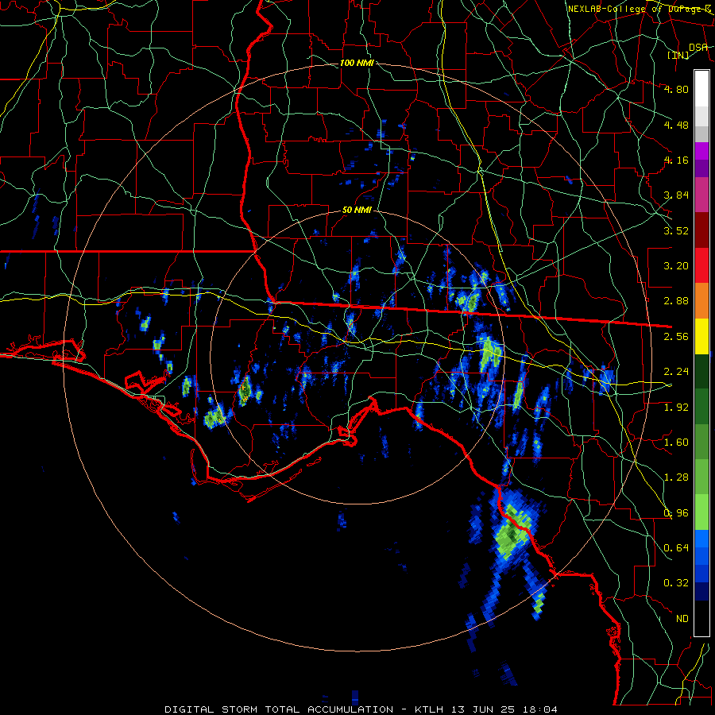Viewport: 715px width, 715px height.
Task: Click the 4.80 scale value
Action: 676,89
